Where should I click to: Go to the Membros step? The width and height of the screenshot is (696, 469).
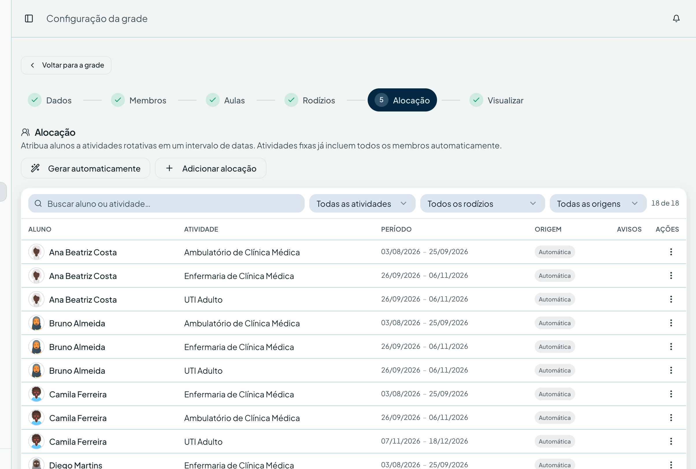[x=139, y=100]
